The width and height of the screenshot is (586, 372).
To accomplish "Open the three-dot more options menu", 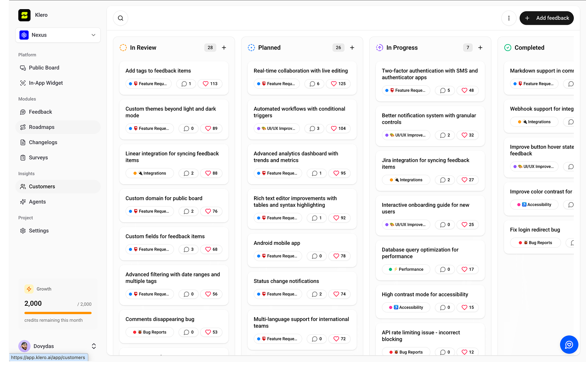I will pyautogui.click(x=509, y=18).
